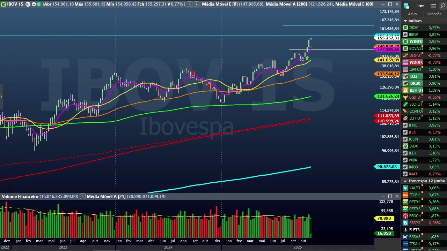This screenshot has width=447, height=251.
Task: Select the ISPFUT asset row
Action: [424, 69]
